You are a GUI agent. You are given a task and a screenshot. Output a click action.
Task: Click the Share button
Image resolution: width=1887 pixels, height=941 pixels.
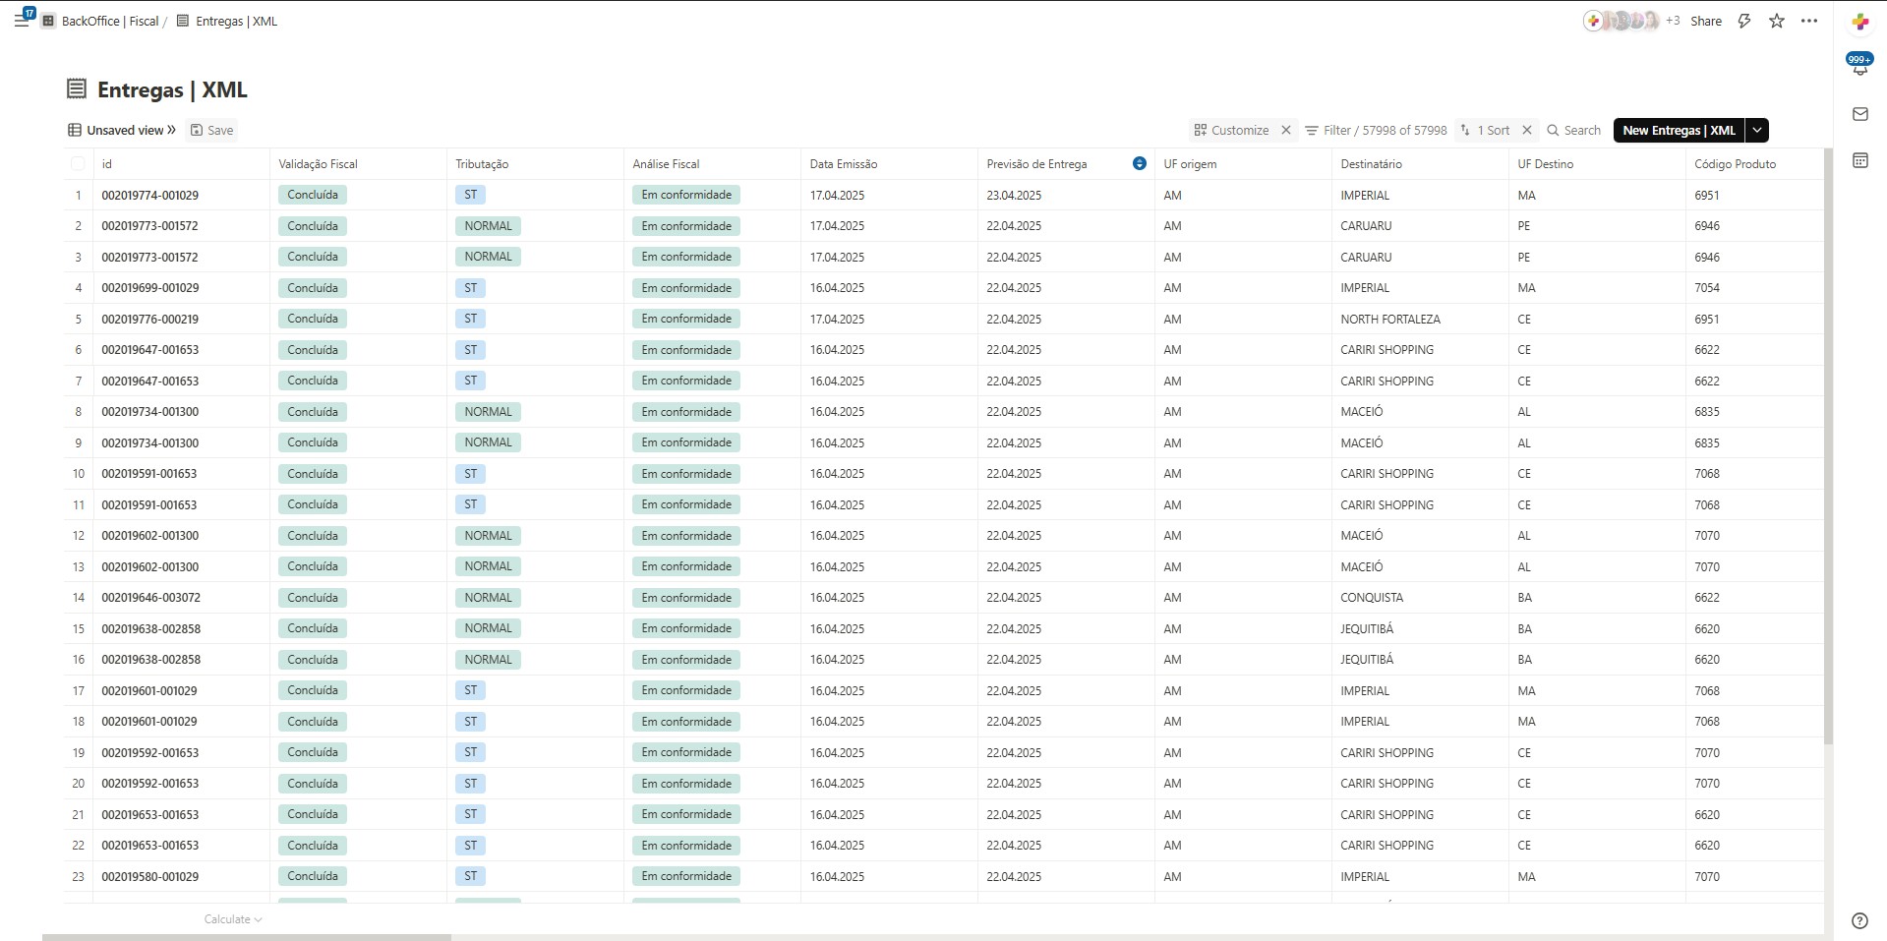tap(1706, 21)
